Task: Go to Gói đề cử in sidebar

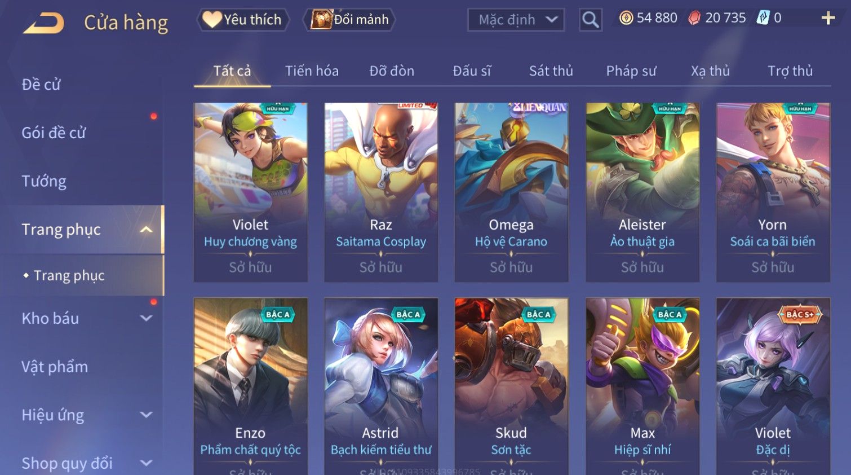Action: pos(54,133)
